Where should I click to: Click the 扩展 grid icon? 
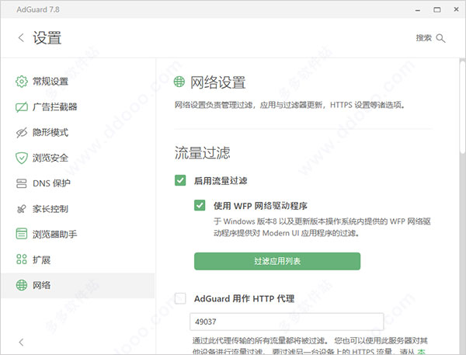point(22,259)
